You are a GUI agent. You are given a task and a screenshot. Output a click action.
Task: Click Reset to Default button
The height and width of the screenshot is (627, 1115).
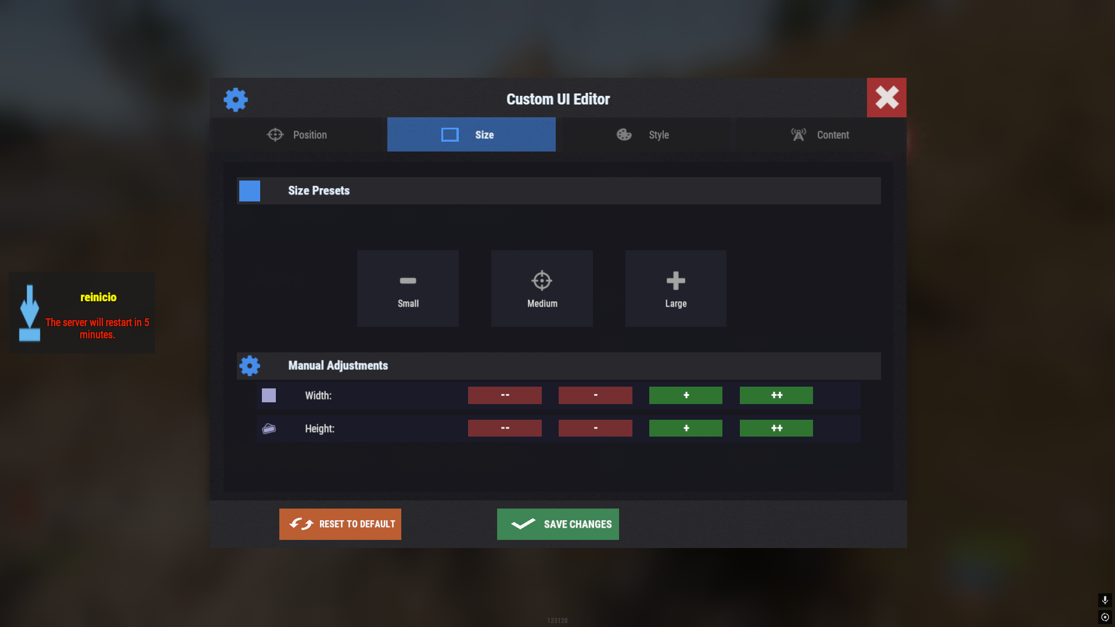pos(340,524)
